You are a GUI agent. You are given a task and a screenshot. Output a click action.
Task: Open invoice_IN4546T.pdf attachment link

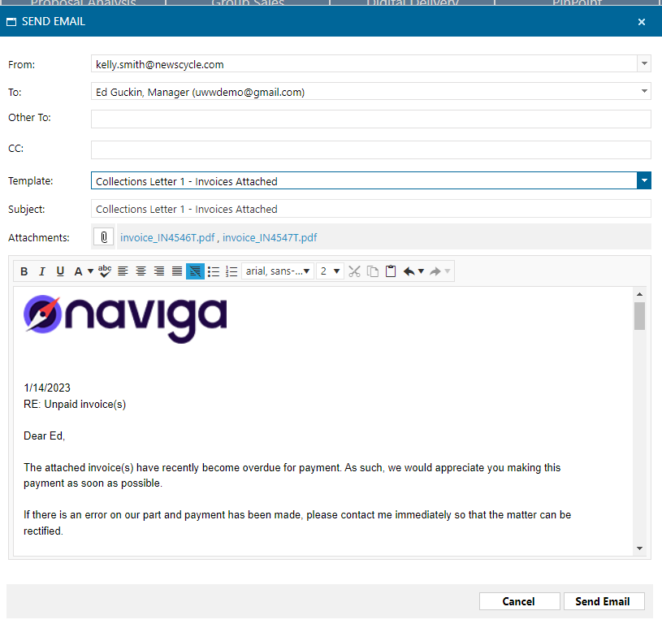click(167, 238)
